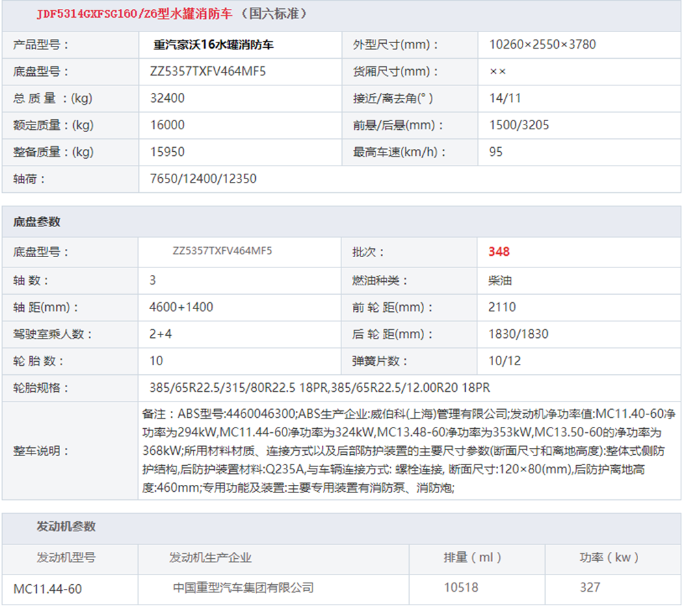
Task: Click fuel type value 柴油
Action: pyautogui.click(x=501, y=280)
